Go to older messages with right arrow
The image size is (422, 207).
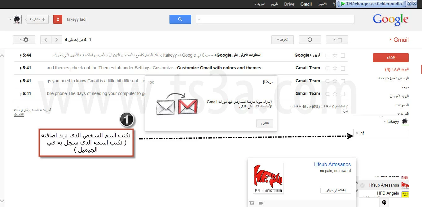(56, 40)
